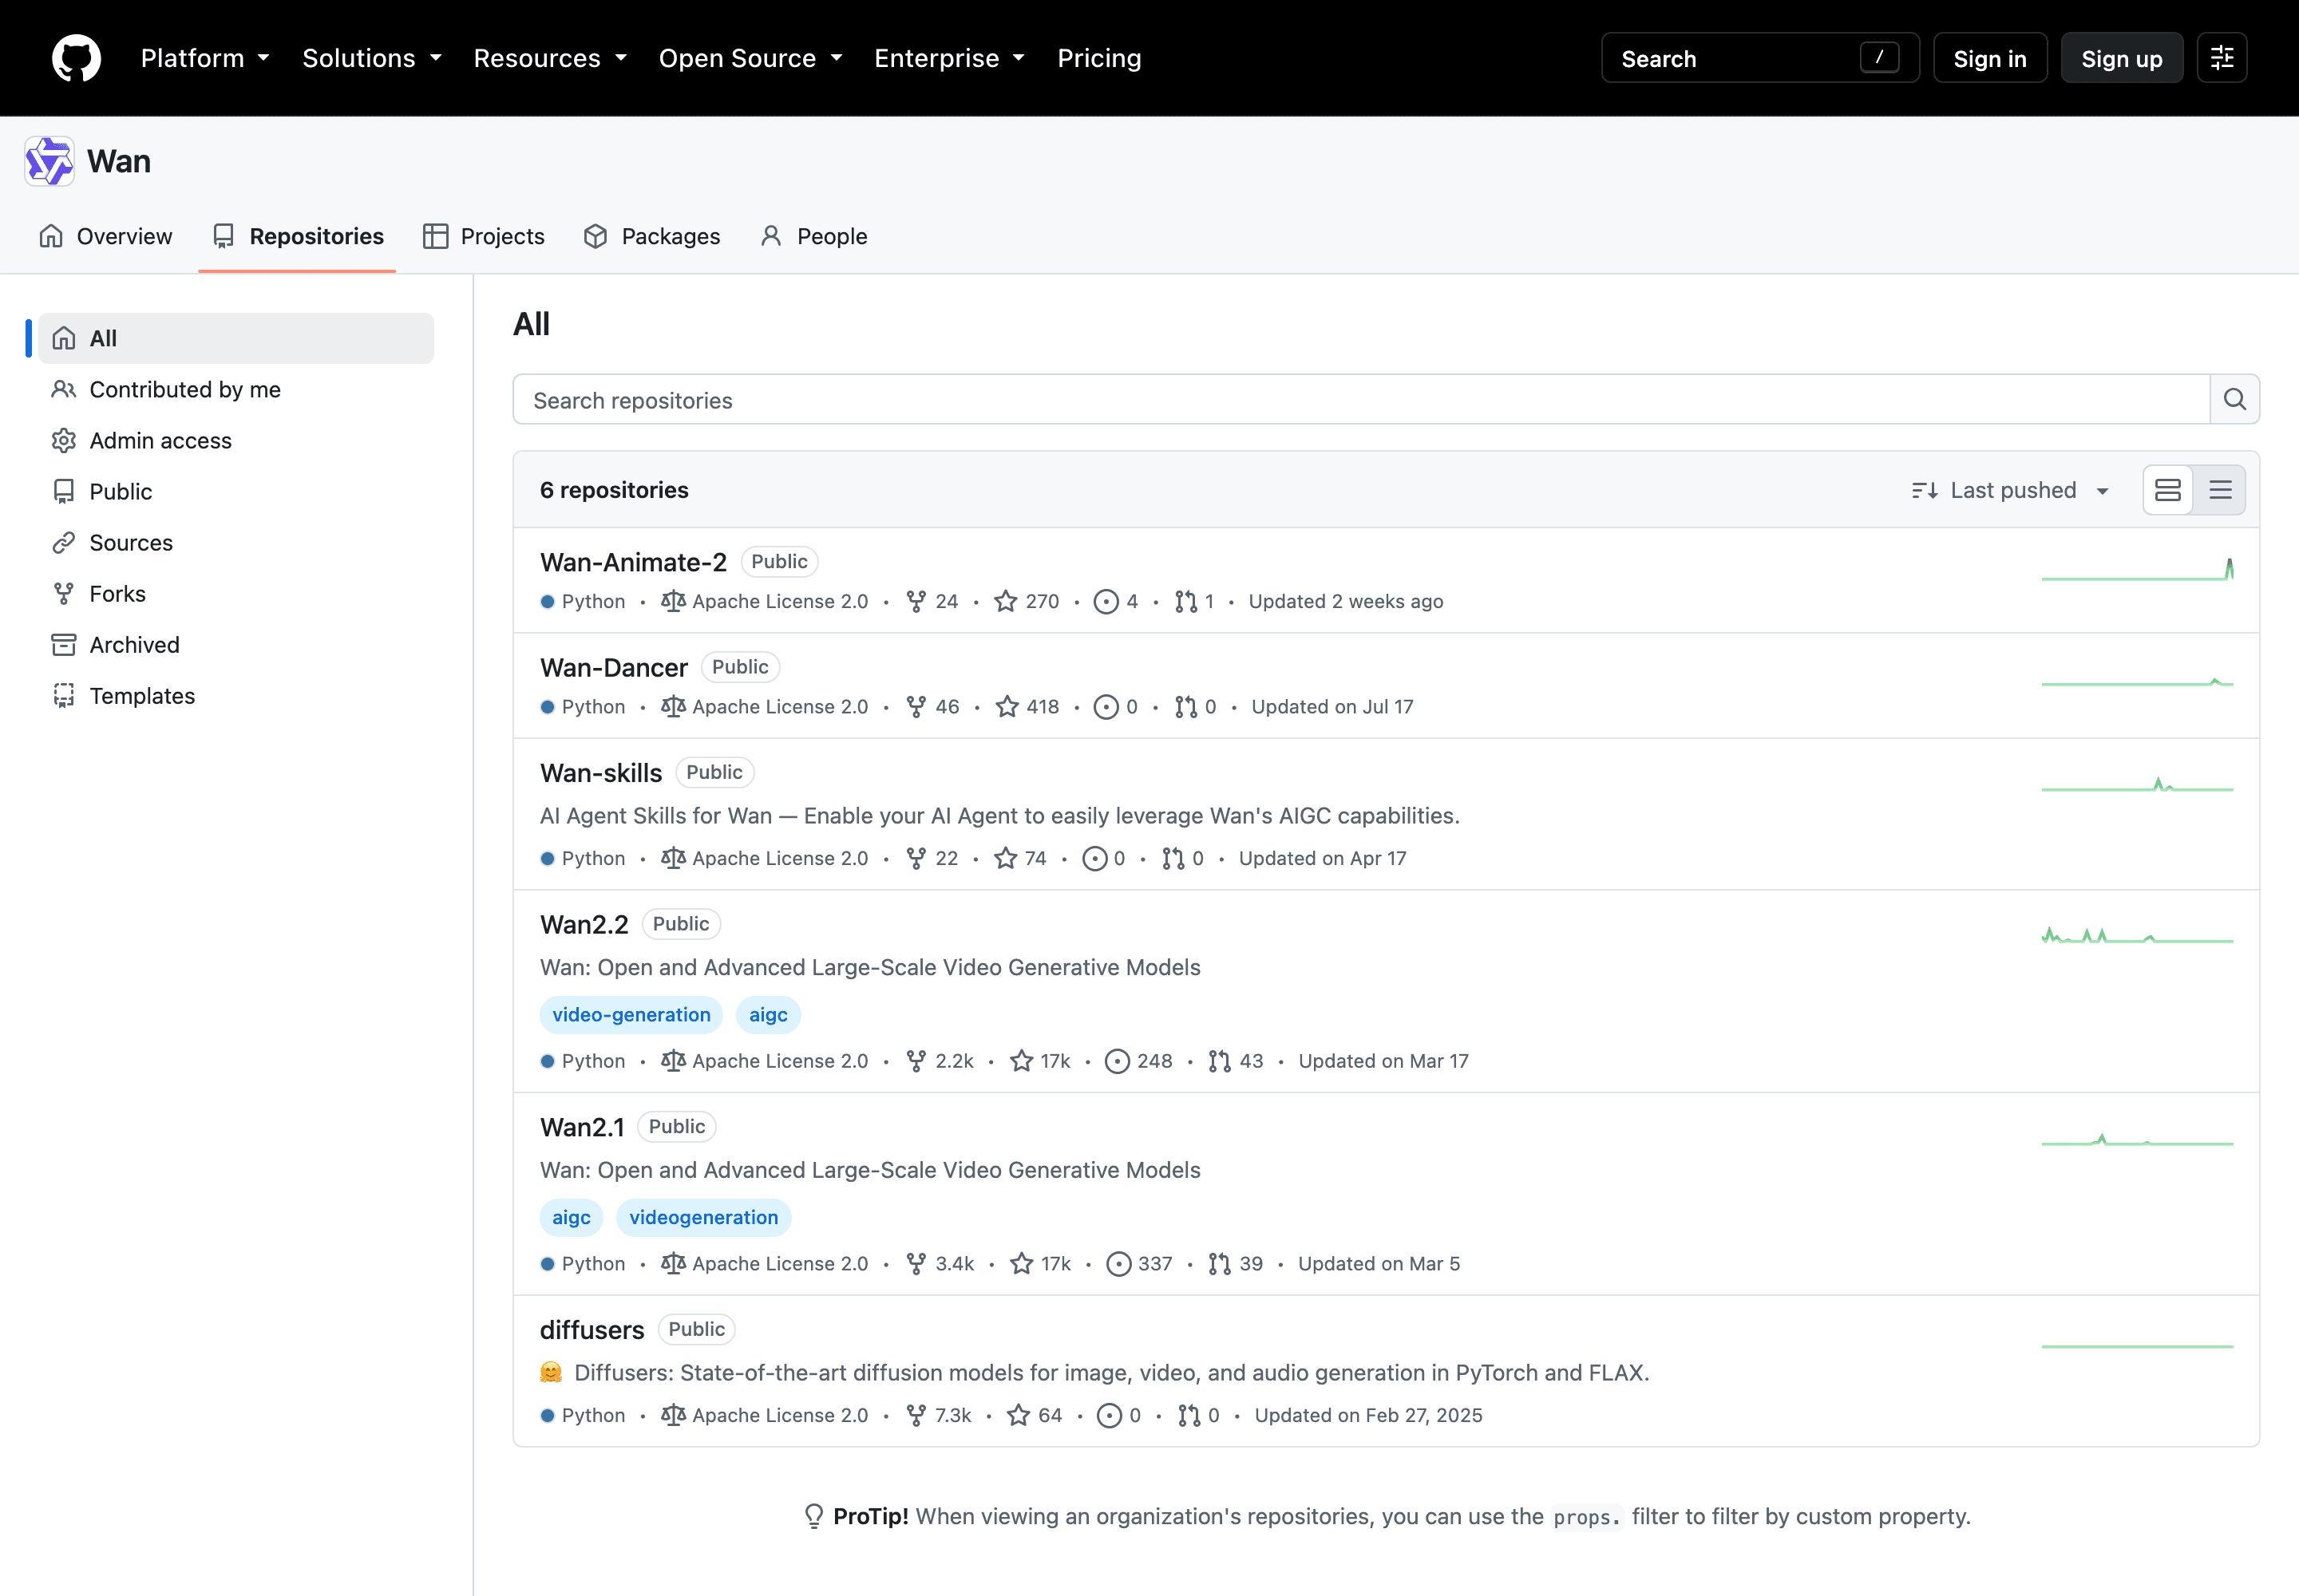Filter repositories by Archived

coord(235,644)
